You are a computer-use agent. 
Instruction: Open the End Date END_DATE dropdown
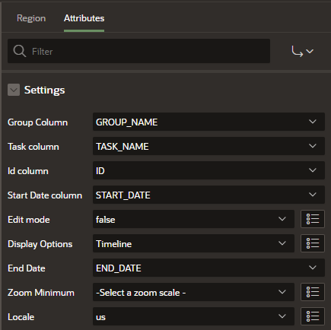(x=208, y=268)
